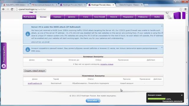This screenshot has width=189, height=106.
Task: Click Обрабатывается status text
Action: pyautogui.click(x=90, y=83)
